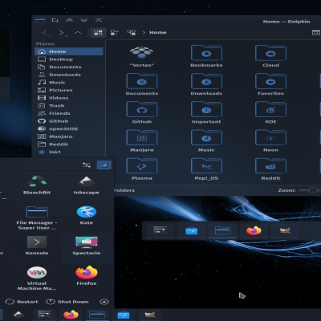The image size is (321, 321).
Task: Open Virtual Machine Manager
Action: coord(37,278)
